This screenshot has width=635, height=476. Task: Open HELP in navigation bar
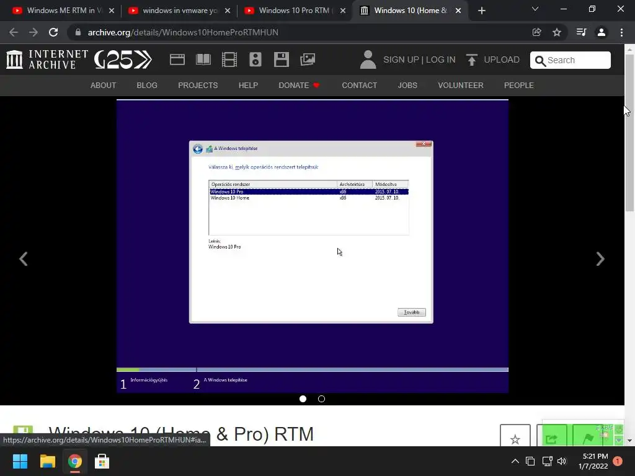[x=248, y=86]
